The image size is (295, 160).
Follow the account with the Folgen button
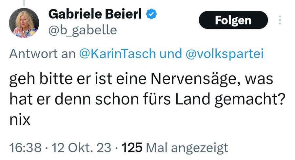[233, 20]
